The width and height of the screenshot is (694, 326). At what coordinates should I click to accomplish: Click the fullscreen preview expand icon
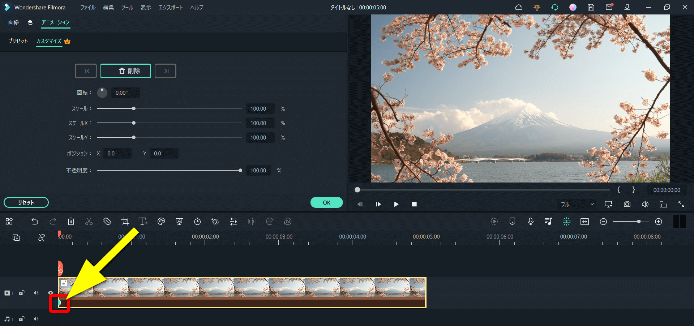[x=681, y=204]
